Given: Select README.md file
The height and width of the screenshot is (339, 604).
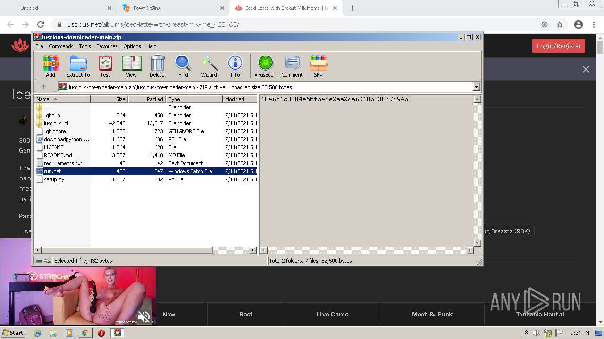Looking at the screenshot, I should pyautogui.click(x=146, y=155).
